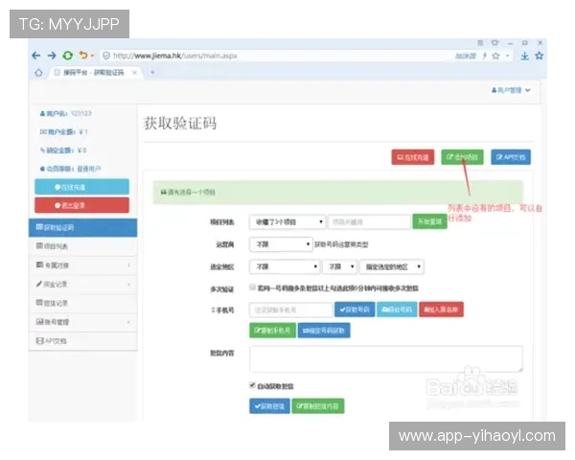
Task: Click the security shield icon in the address bar
Action: pos(106,56)
